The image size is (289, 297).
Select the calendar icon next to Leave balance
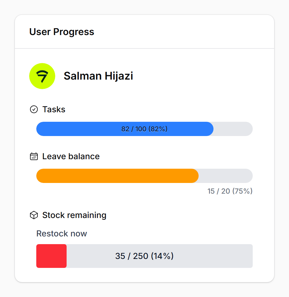coord(34,156)
